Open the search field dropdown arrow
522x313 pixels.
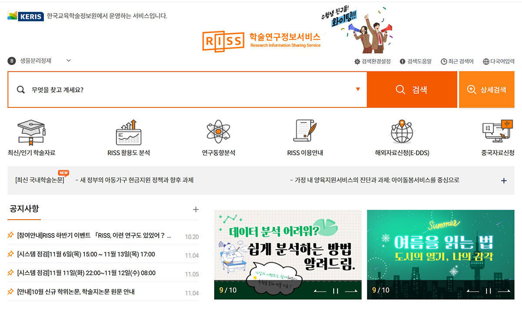point(358,89)
